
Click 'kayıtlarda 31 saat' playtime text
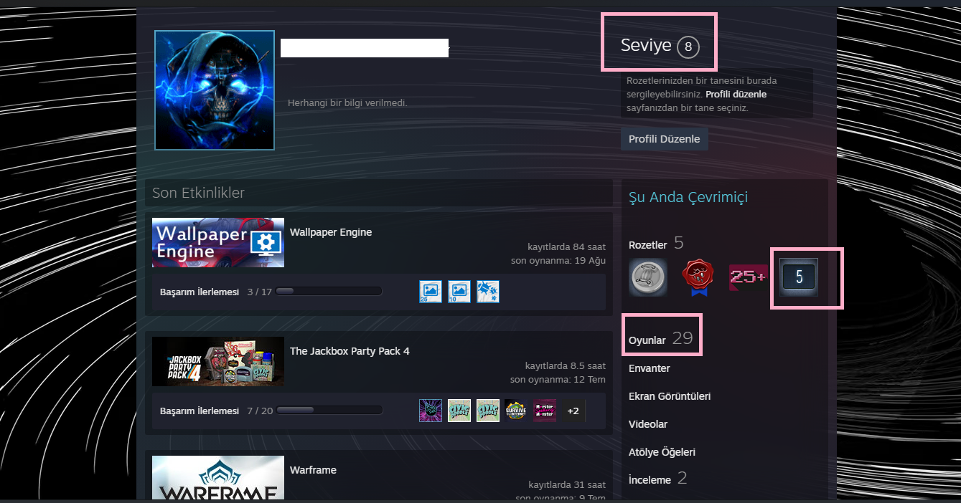(567, 485)
